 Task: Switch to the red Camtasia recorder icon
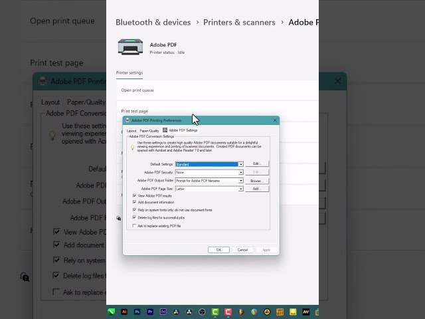(228, 312)
